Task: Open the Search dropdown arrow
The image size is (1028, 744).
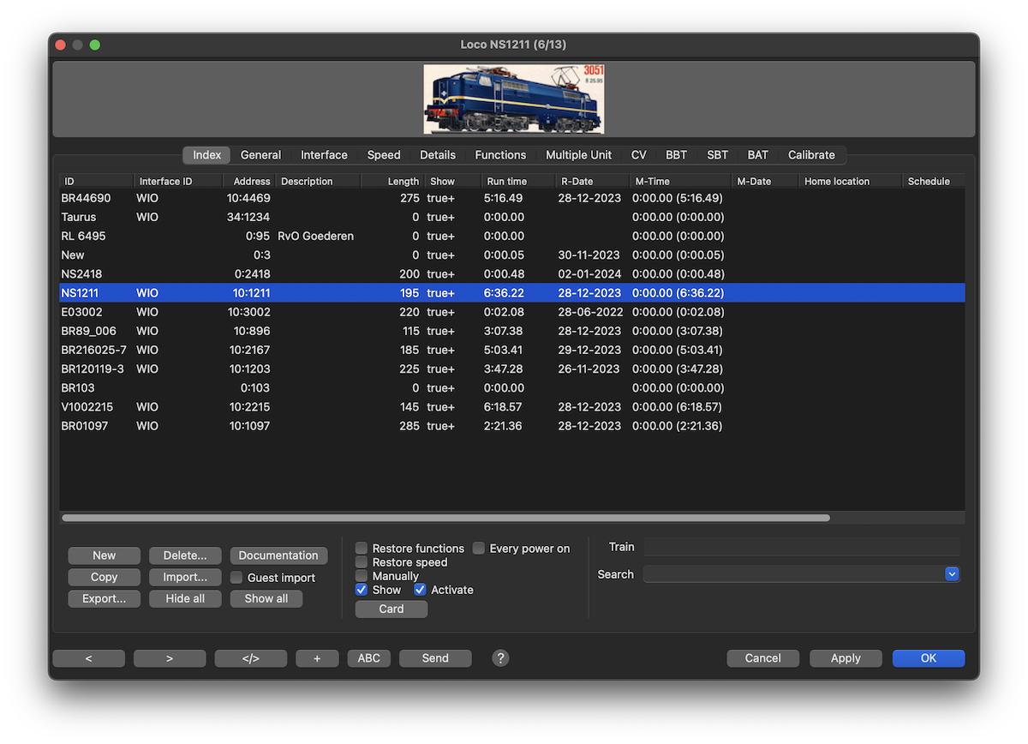Action: (951, 574)
